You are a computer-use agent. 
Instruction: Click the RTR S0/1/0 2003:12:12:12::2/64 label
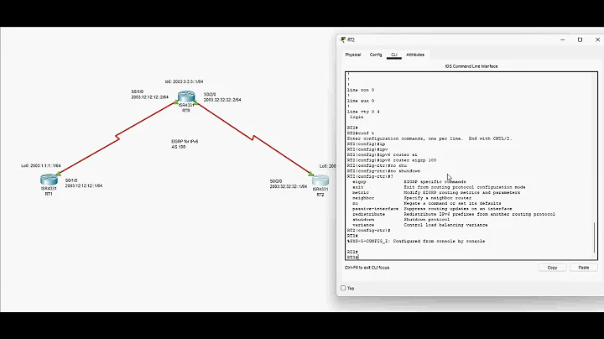[x=150, y=94]
